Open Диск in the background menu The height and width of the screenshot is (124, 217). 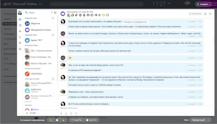[6, 44]
